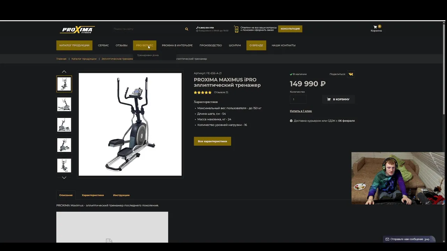Show next thumbnails with down arrow
The image size is (447, 251).
coord(64,178)
